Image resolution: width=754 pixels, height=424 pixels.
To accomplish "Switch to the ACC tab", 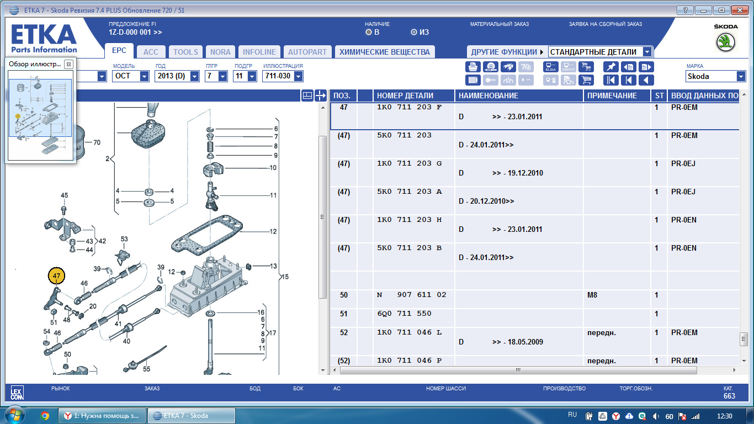I will (x=151, y=52).
